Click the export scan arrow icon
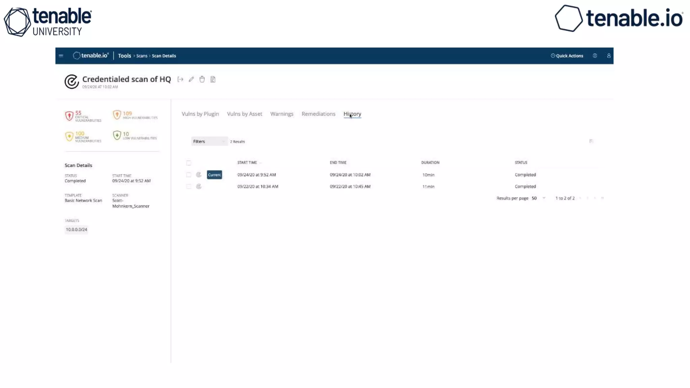This screenshot has width=690, height=388. [x=180, y=79]
